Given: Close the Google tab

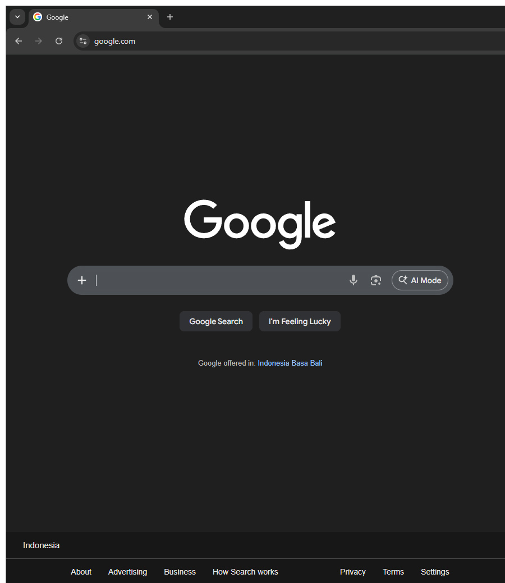Looking at the screenshot, I should (x=150, y=17).
